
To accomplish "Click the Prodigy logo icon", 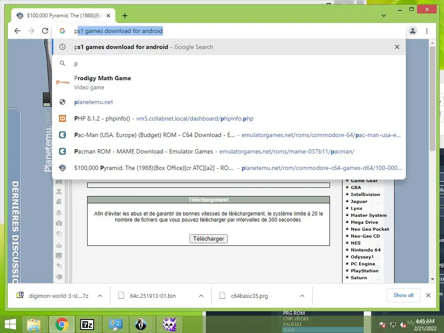I will [x=62, y=82].
